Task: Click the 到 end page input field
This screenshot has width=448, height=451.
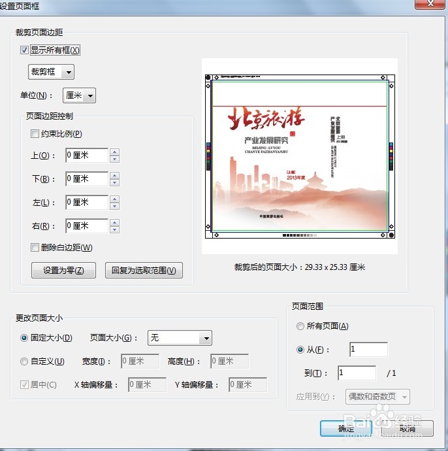Action: point(357,373)
